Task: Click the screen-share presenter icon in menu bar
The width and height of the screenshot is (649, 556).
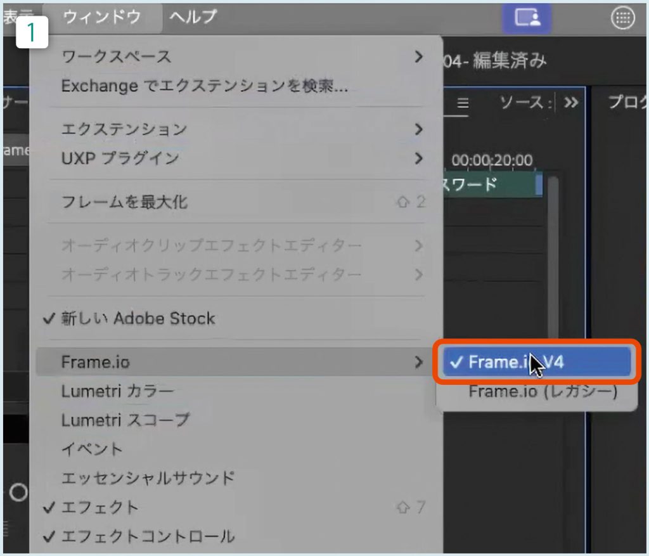Action: [526, 18]
